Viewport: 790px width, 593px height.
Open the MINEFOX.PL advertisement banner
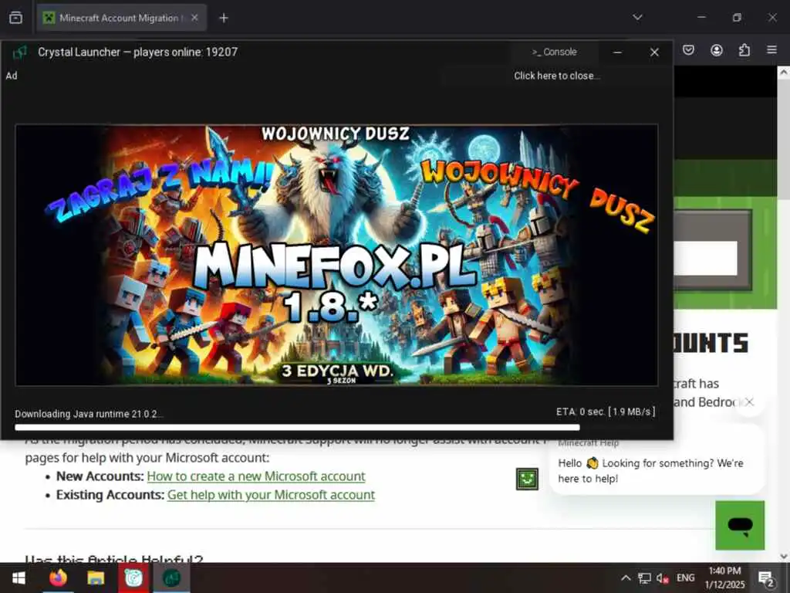tap(336, 255)
